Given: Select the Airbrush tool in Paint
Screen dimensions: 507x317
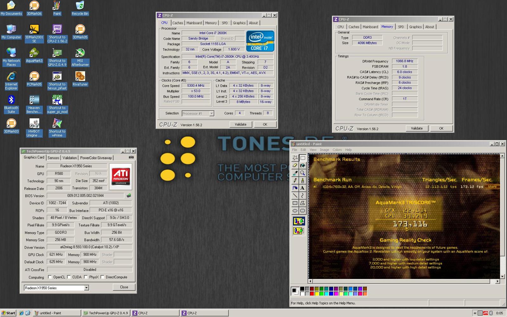Looking at the screenshot, I should [295, 188].
